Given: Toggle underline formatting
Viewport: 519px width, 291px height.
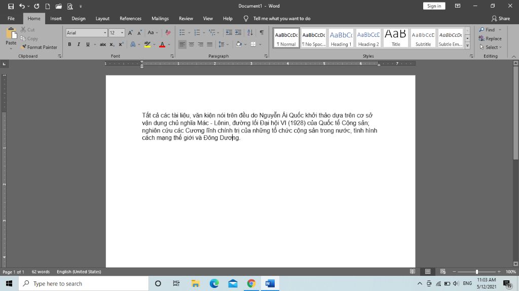Looking at the screenshot, I should (x=88, y=44).
